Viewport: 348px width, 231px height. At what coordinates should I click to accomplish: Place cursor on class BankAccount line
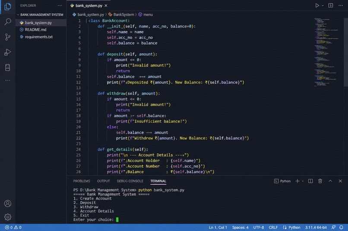(109, 21)
